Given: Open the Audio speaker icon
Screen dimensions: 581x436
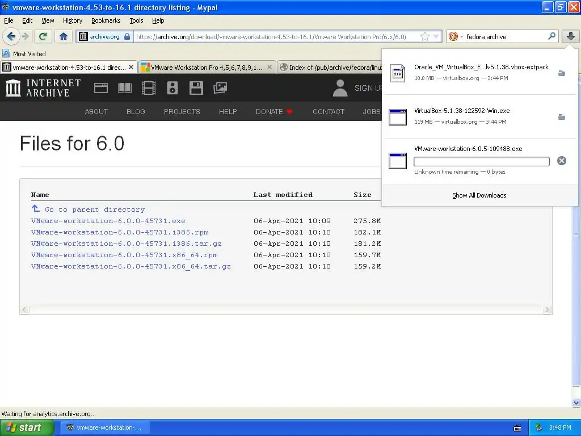Looking at the screenshot, I should coord(172,88).
